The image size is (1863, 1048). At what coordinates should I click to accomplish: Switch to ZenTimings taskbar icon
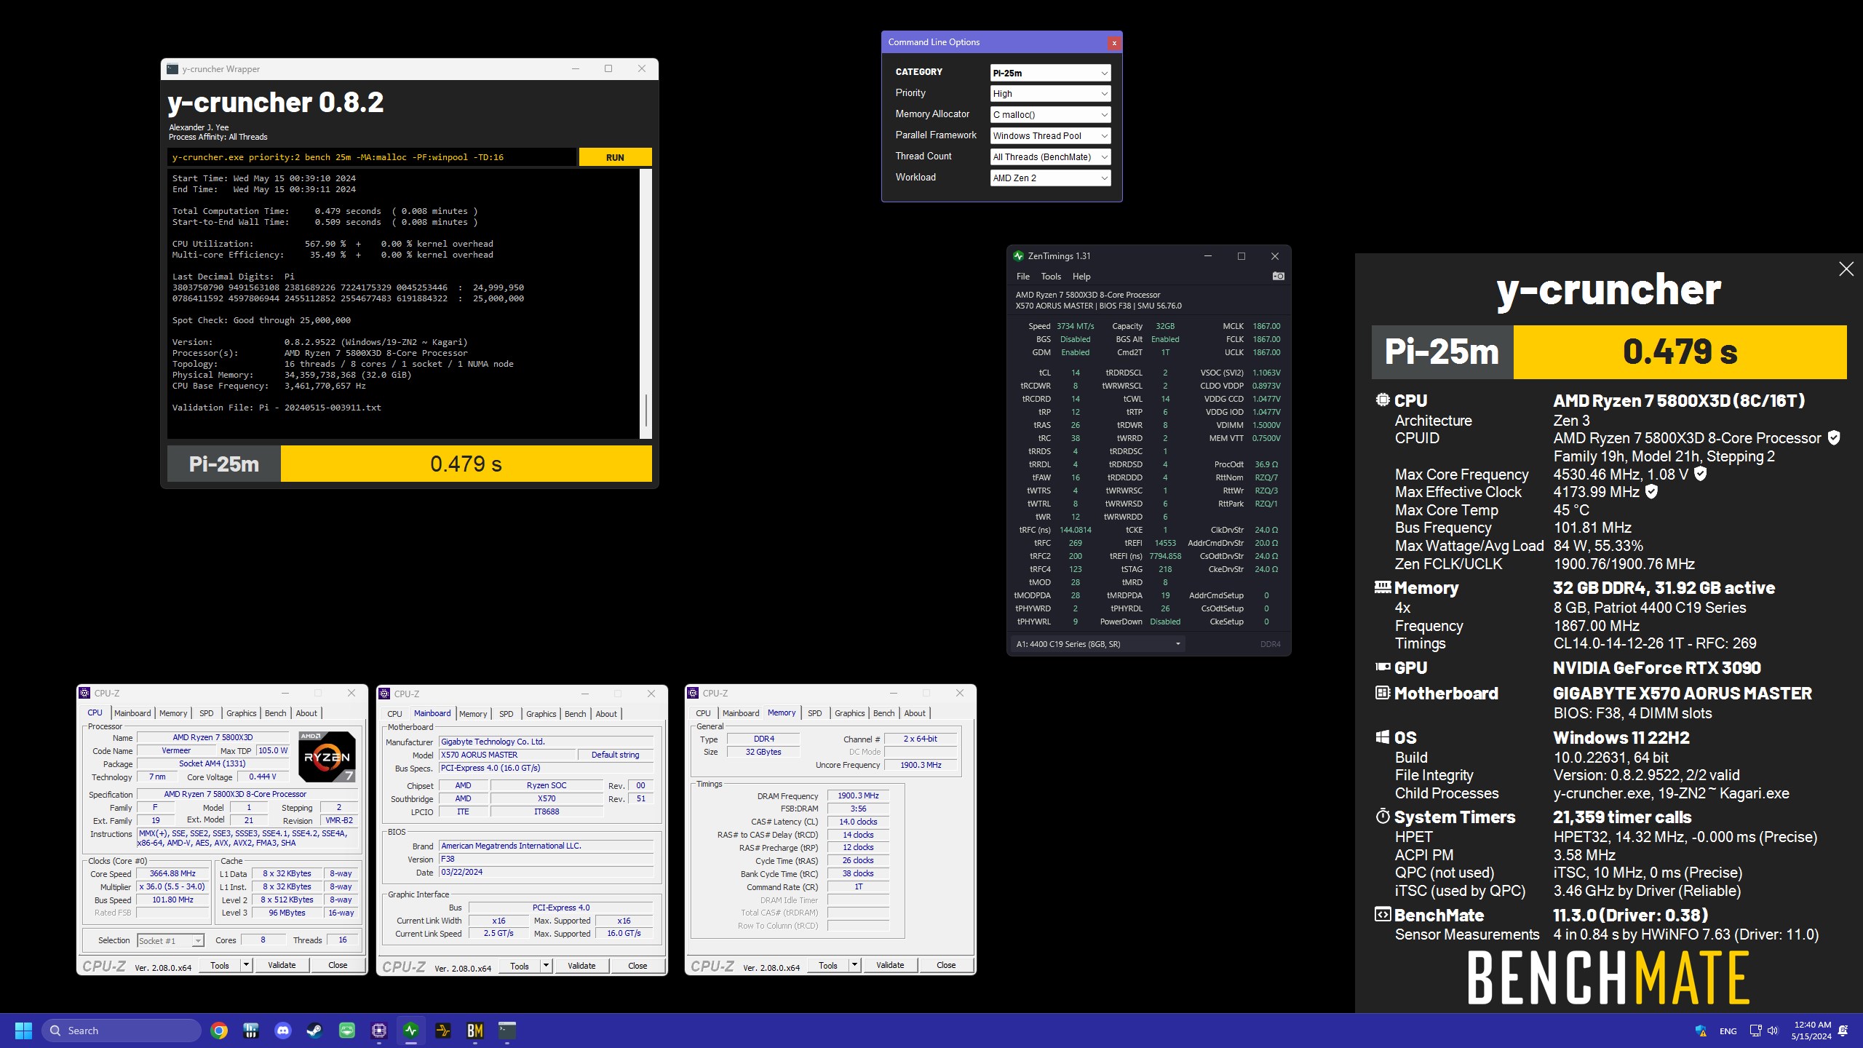pyautogui.click(x=411, y=1031)
